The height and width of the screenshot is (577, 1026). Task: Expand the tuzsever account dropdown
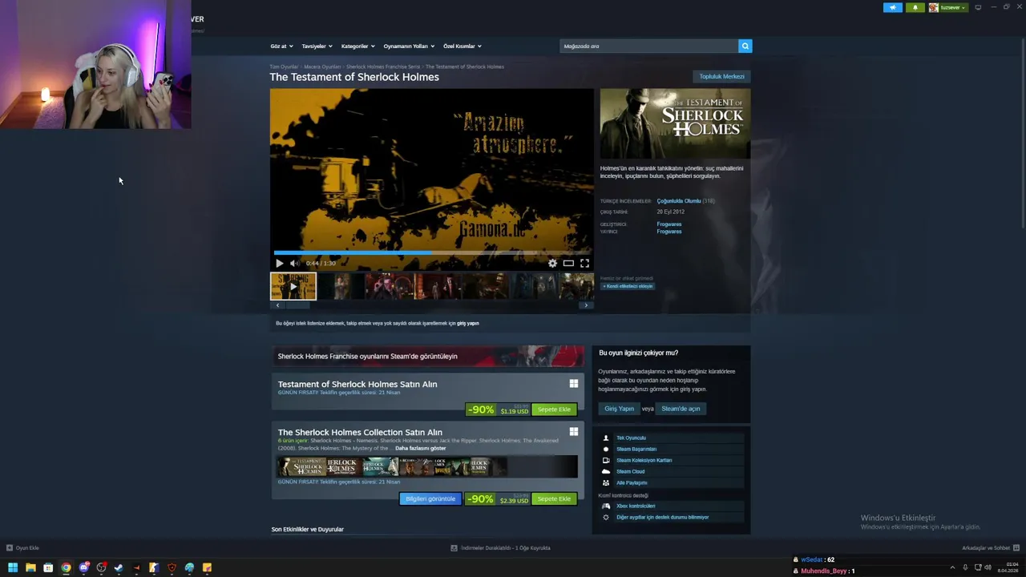click(948, 7)
